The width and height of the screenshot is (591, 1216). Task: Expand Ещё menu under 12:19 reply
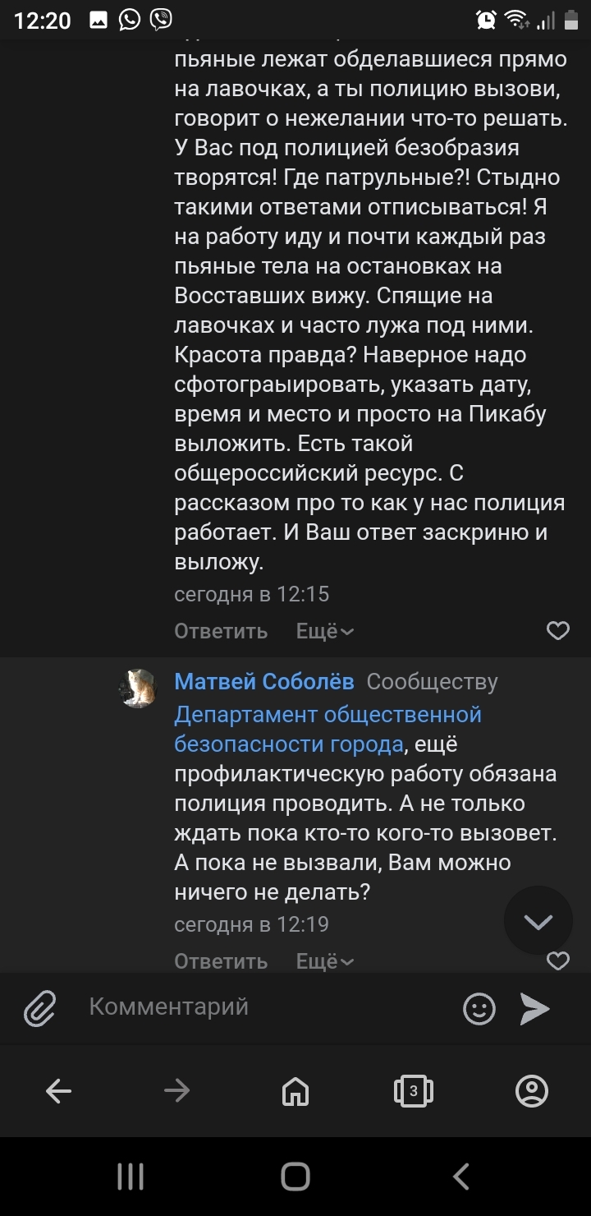tap(325, 961)
